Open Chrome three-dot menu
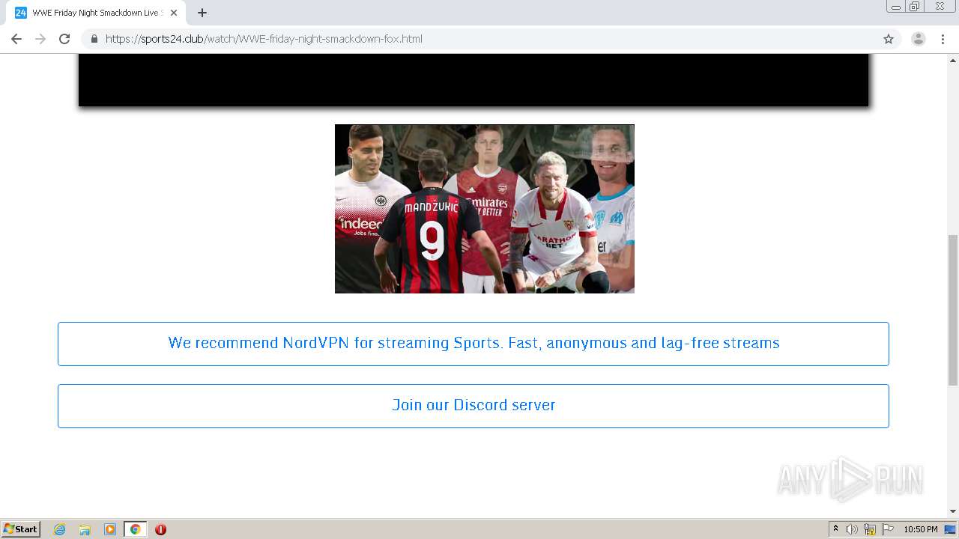 [x=943, y=39]
